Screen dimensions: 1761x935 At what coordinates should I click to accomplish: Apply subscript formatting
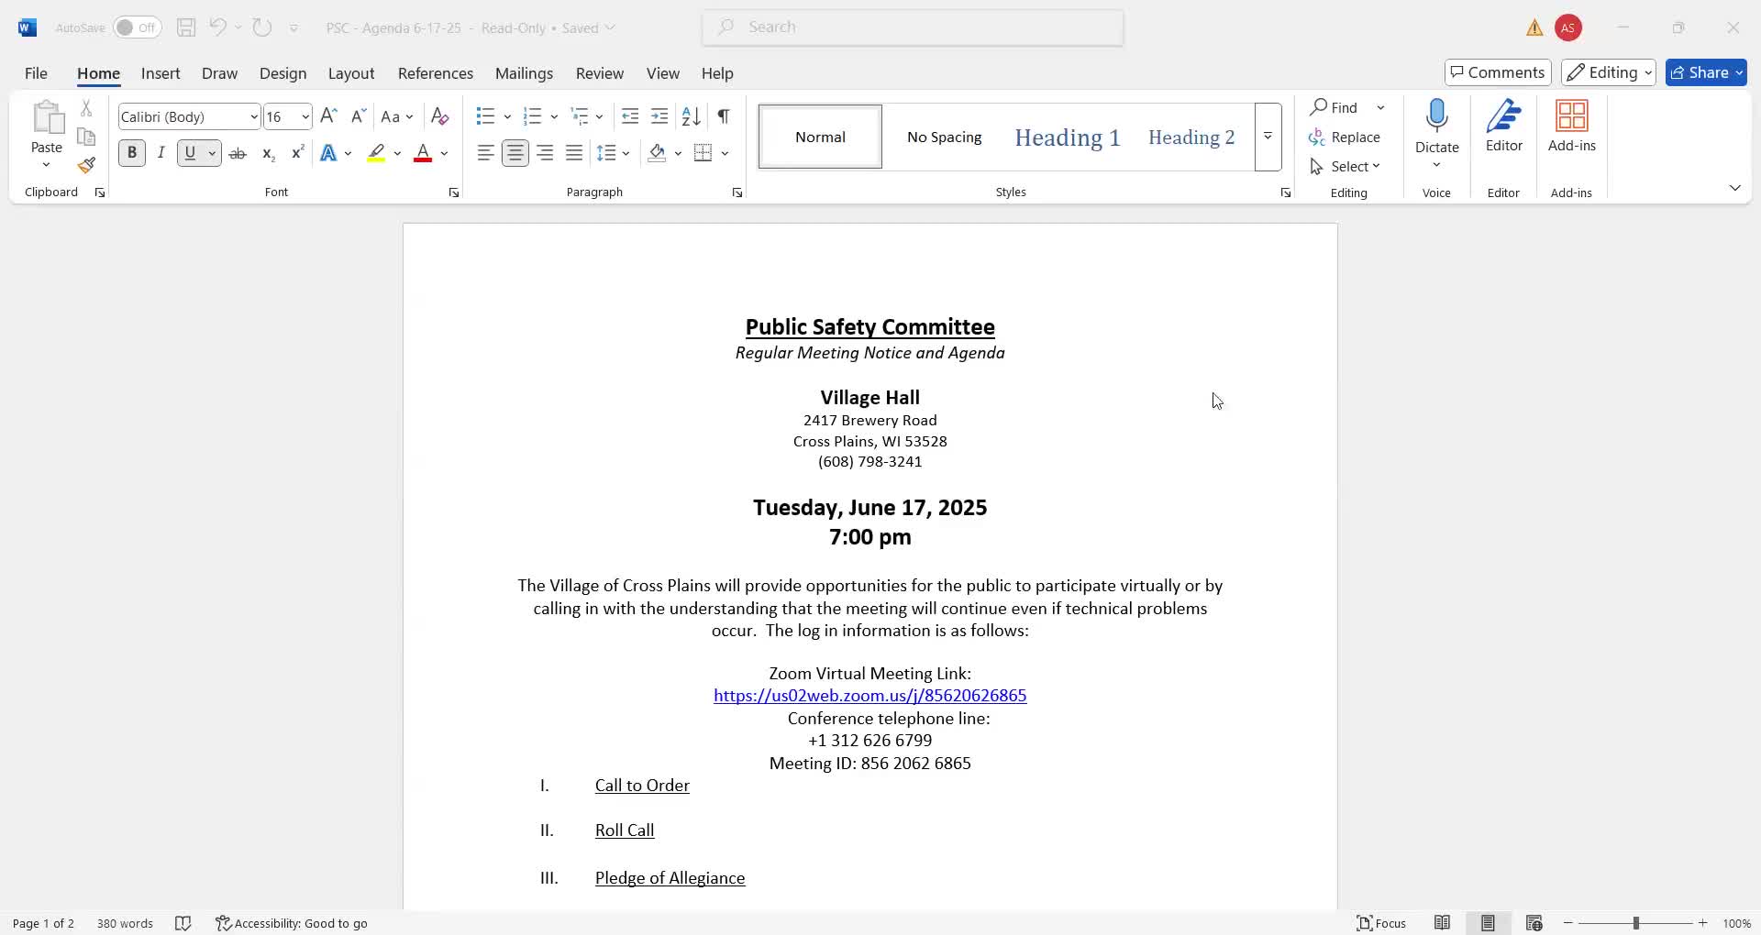(268, 153)
